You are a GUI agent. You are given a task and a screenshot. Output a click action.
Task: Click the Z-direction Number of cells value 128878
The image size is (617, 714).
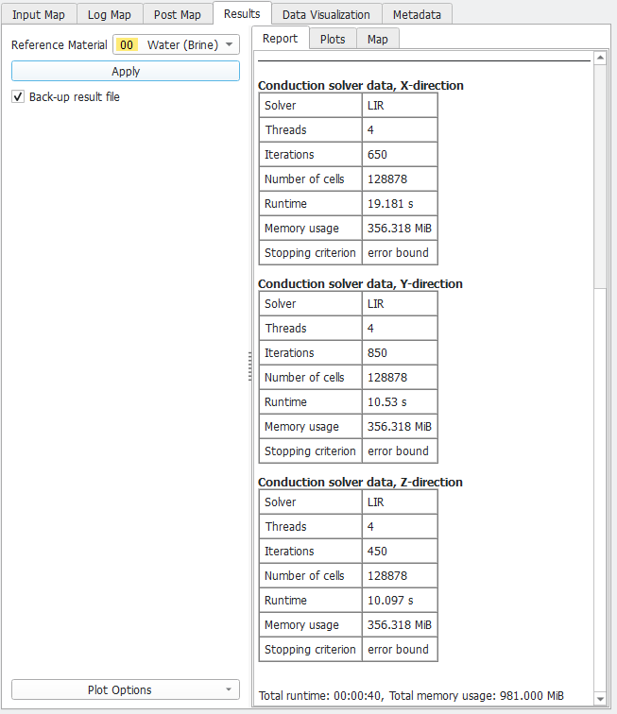pyautogui.click(x=387, y=575)
